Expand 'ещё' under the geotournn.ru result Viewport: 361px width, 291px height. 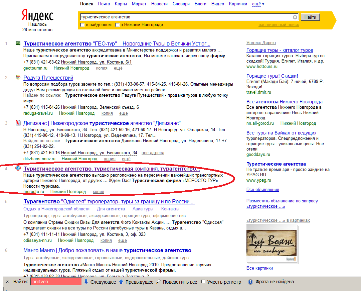(x=118, y=68)
